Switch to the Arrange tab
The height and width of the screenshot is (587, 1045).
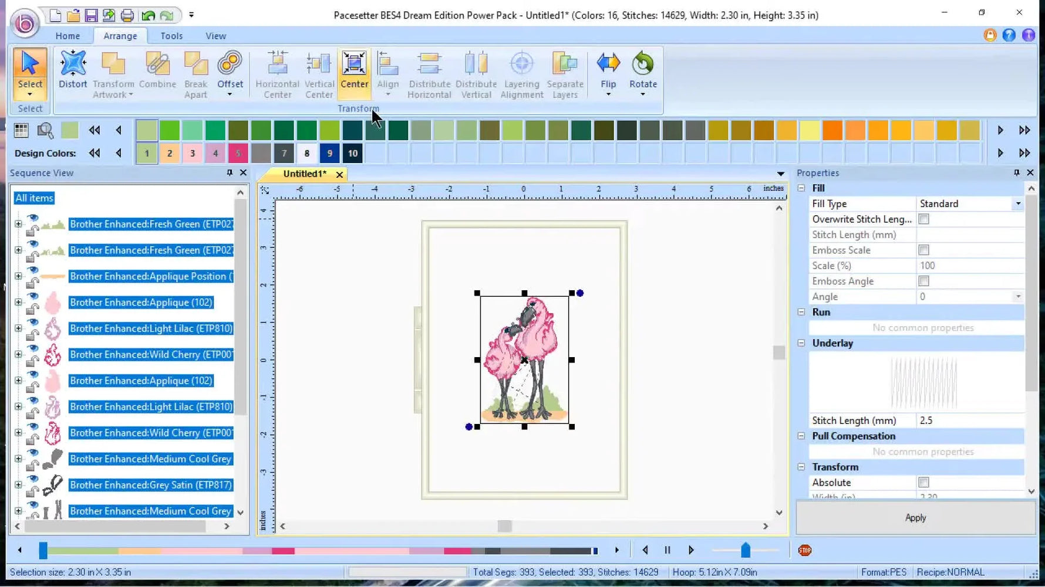point(120,36)
